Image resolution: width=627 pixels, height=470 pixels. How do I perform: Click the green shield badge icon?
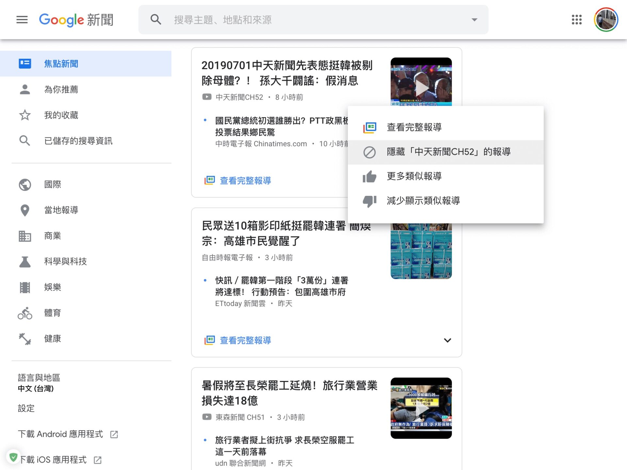tap(13, 457)
